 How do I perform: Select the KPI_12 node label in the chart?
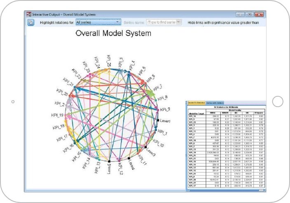(120, 168)
